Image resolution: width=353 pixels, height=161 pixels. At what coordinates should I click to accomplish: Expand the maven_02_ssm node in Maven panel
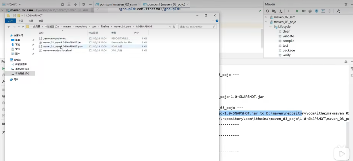(266, 17)
